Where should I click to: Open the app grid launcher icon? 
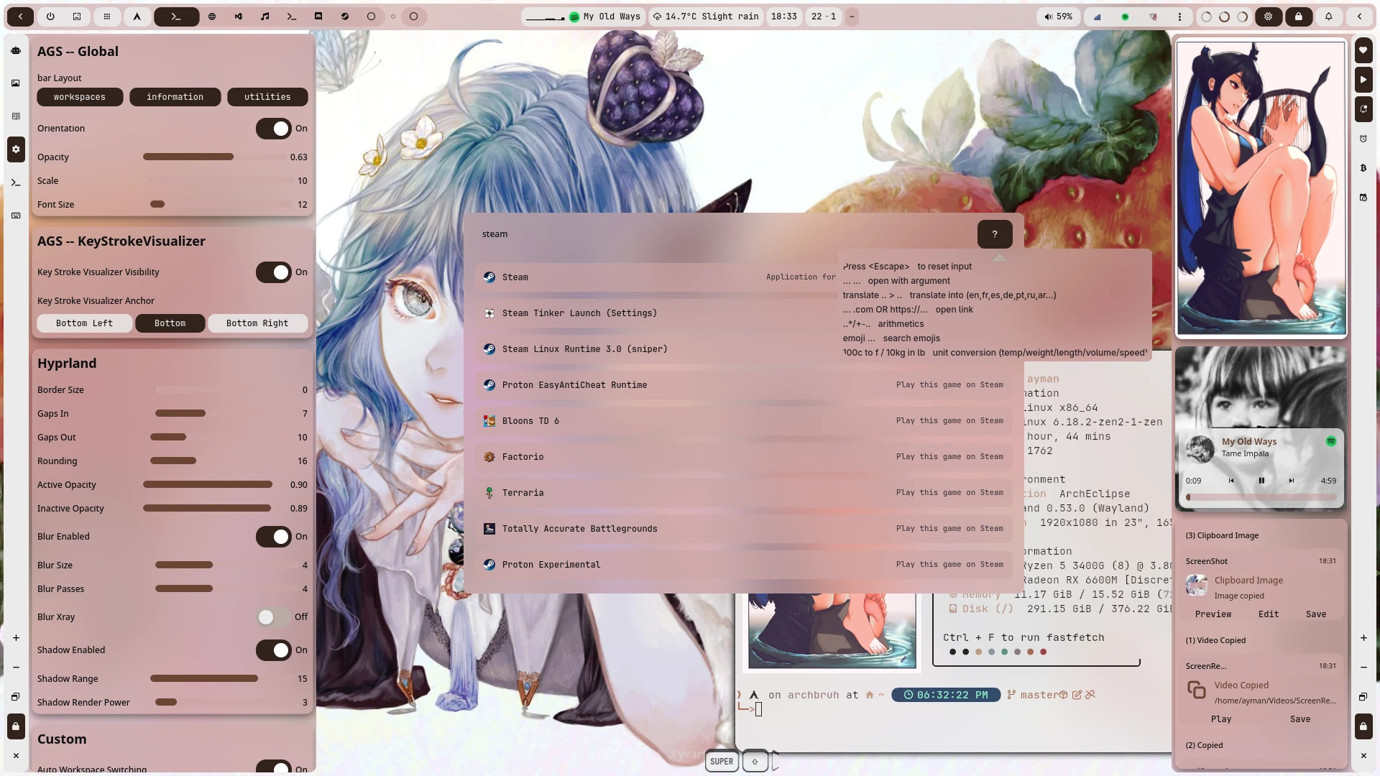tap(106, 16)
